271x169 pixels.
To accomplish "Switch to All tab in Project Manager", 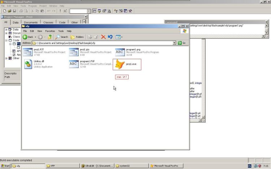I will click(6, 22).
